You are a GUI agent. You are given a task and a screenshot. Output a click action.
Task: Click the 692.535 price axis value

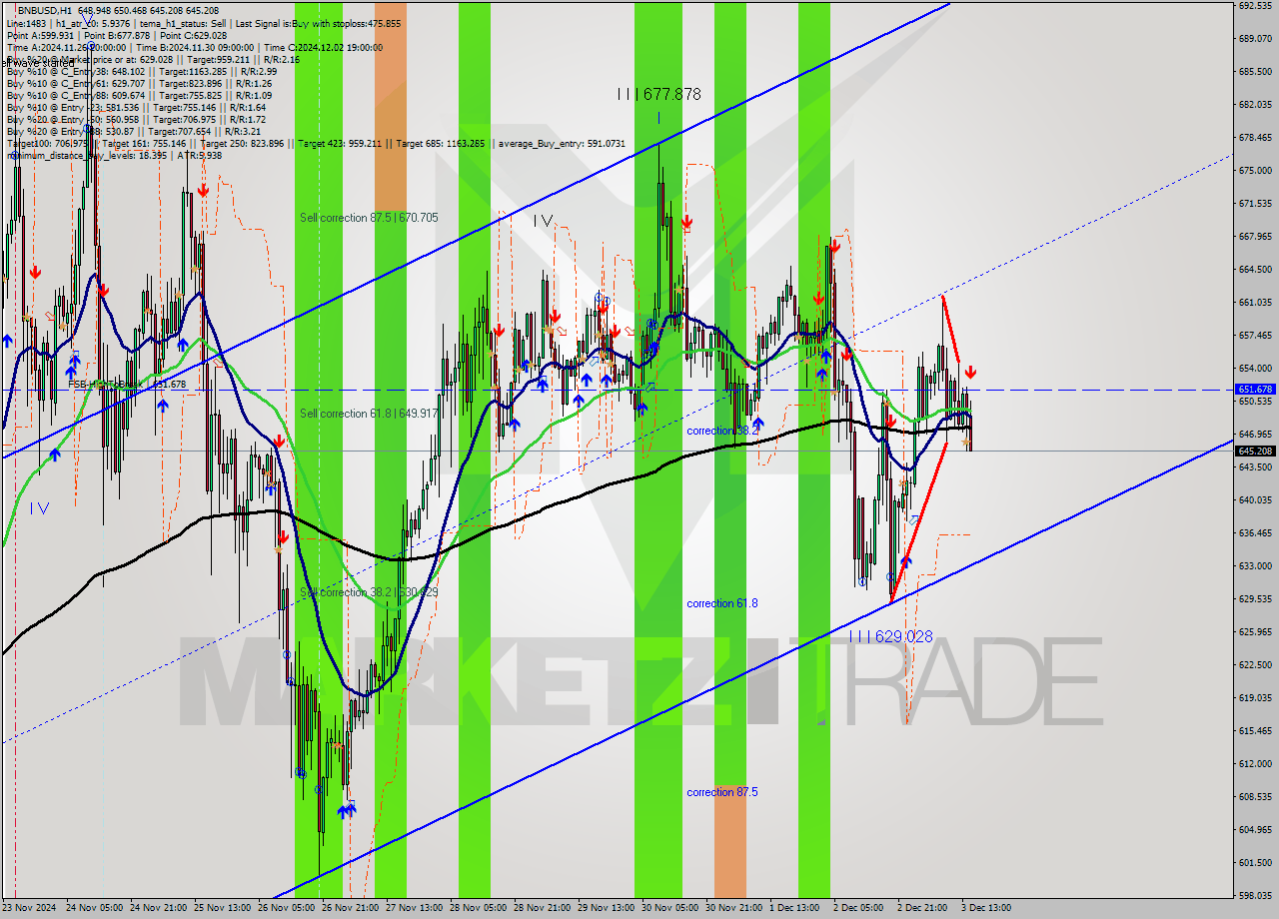click(1254, 5)
